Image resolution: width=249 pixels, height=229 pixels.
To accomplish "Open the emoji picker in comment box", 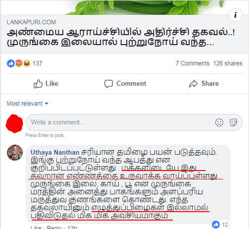I will [219, 122].
